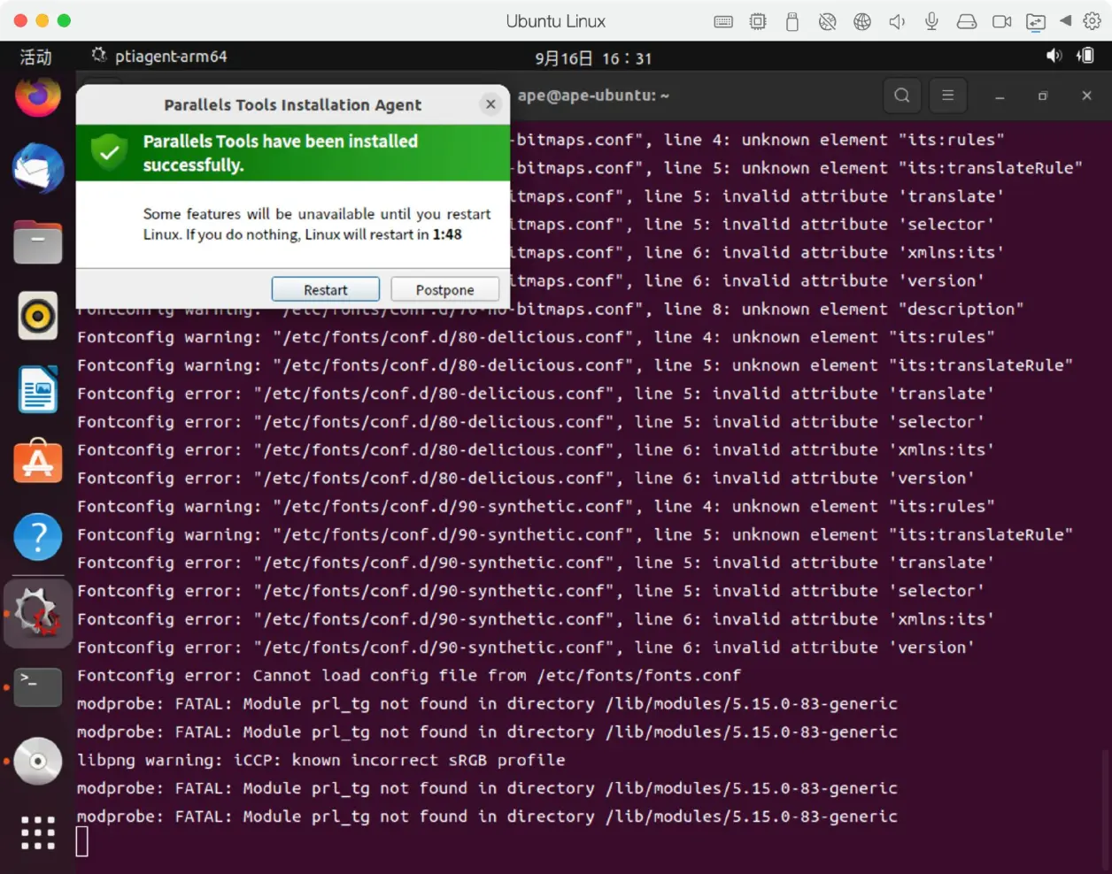Show all applications grid
1112x874 pixels.
(x=38, y=832)
